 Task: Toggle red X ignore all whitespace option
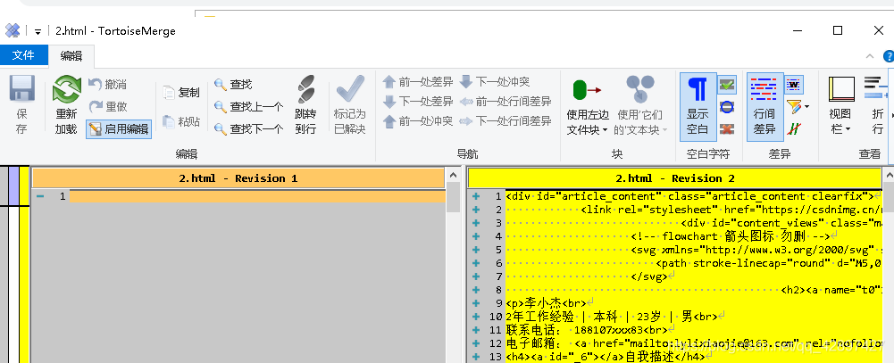point(726,128)
